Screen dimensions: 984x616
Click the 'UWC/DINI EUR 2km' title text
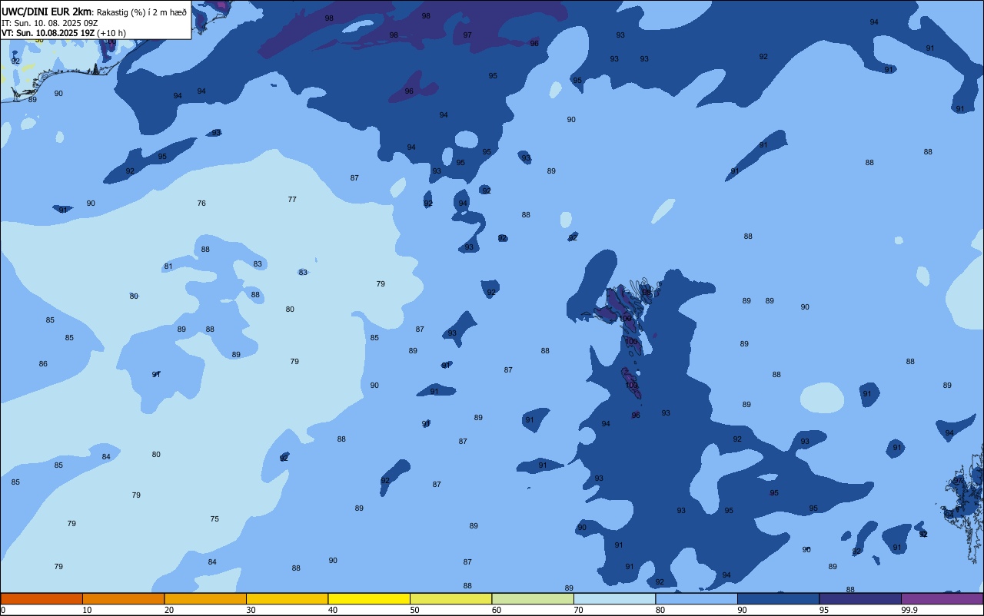[x=46, y=12]
